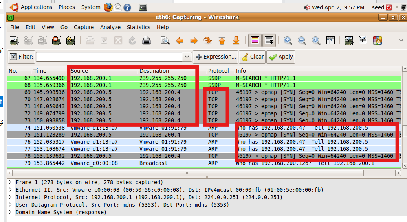Restart the running live capture
Viewport: 407px width, 222px height.
coord(71,41)
